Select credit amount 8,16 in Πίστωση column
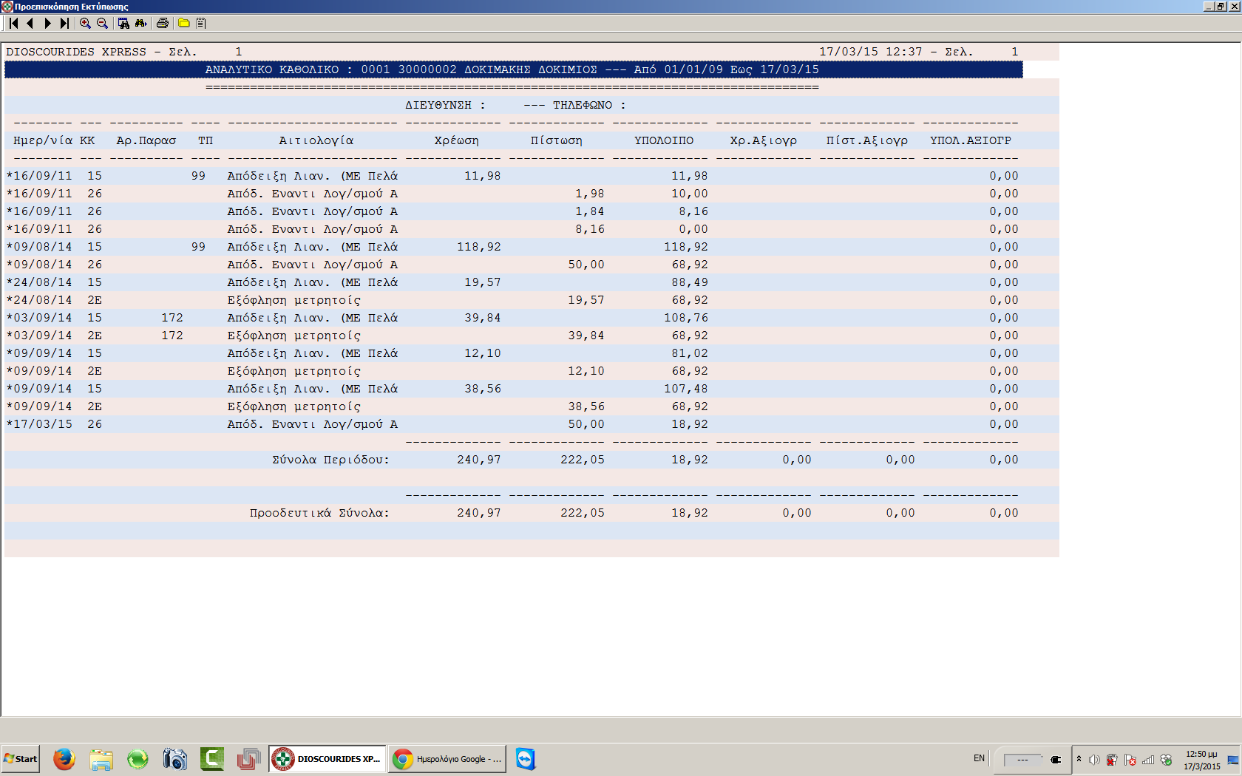The image size is (1242, 776). [x=590, y=229]
